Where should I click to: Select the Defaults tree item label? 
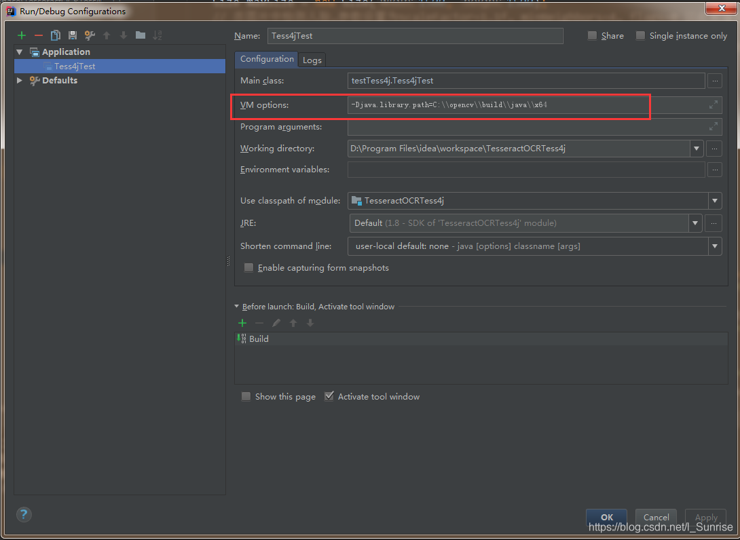pos(60,80)
